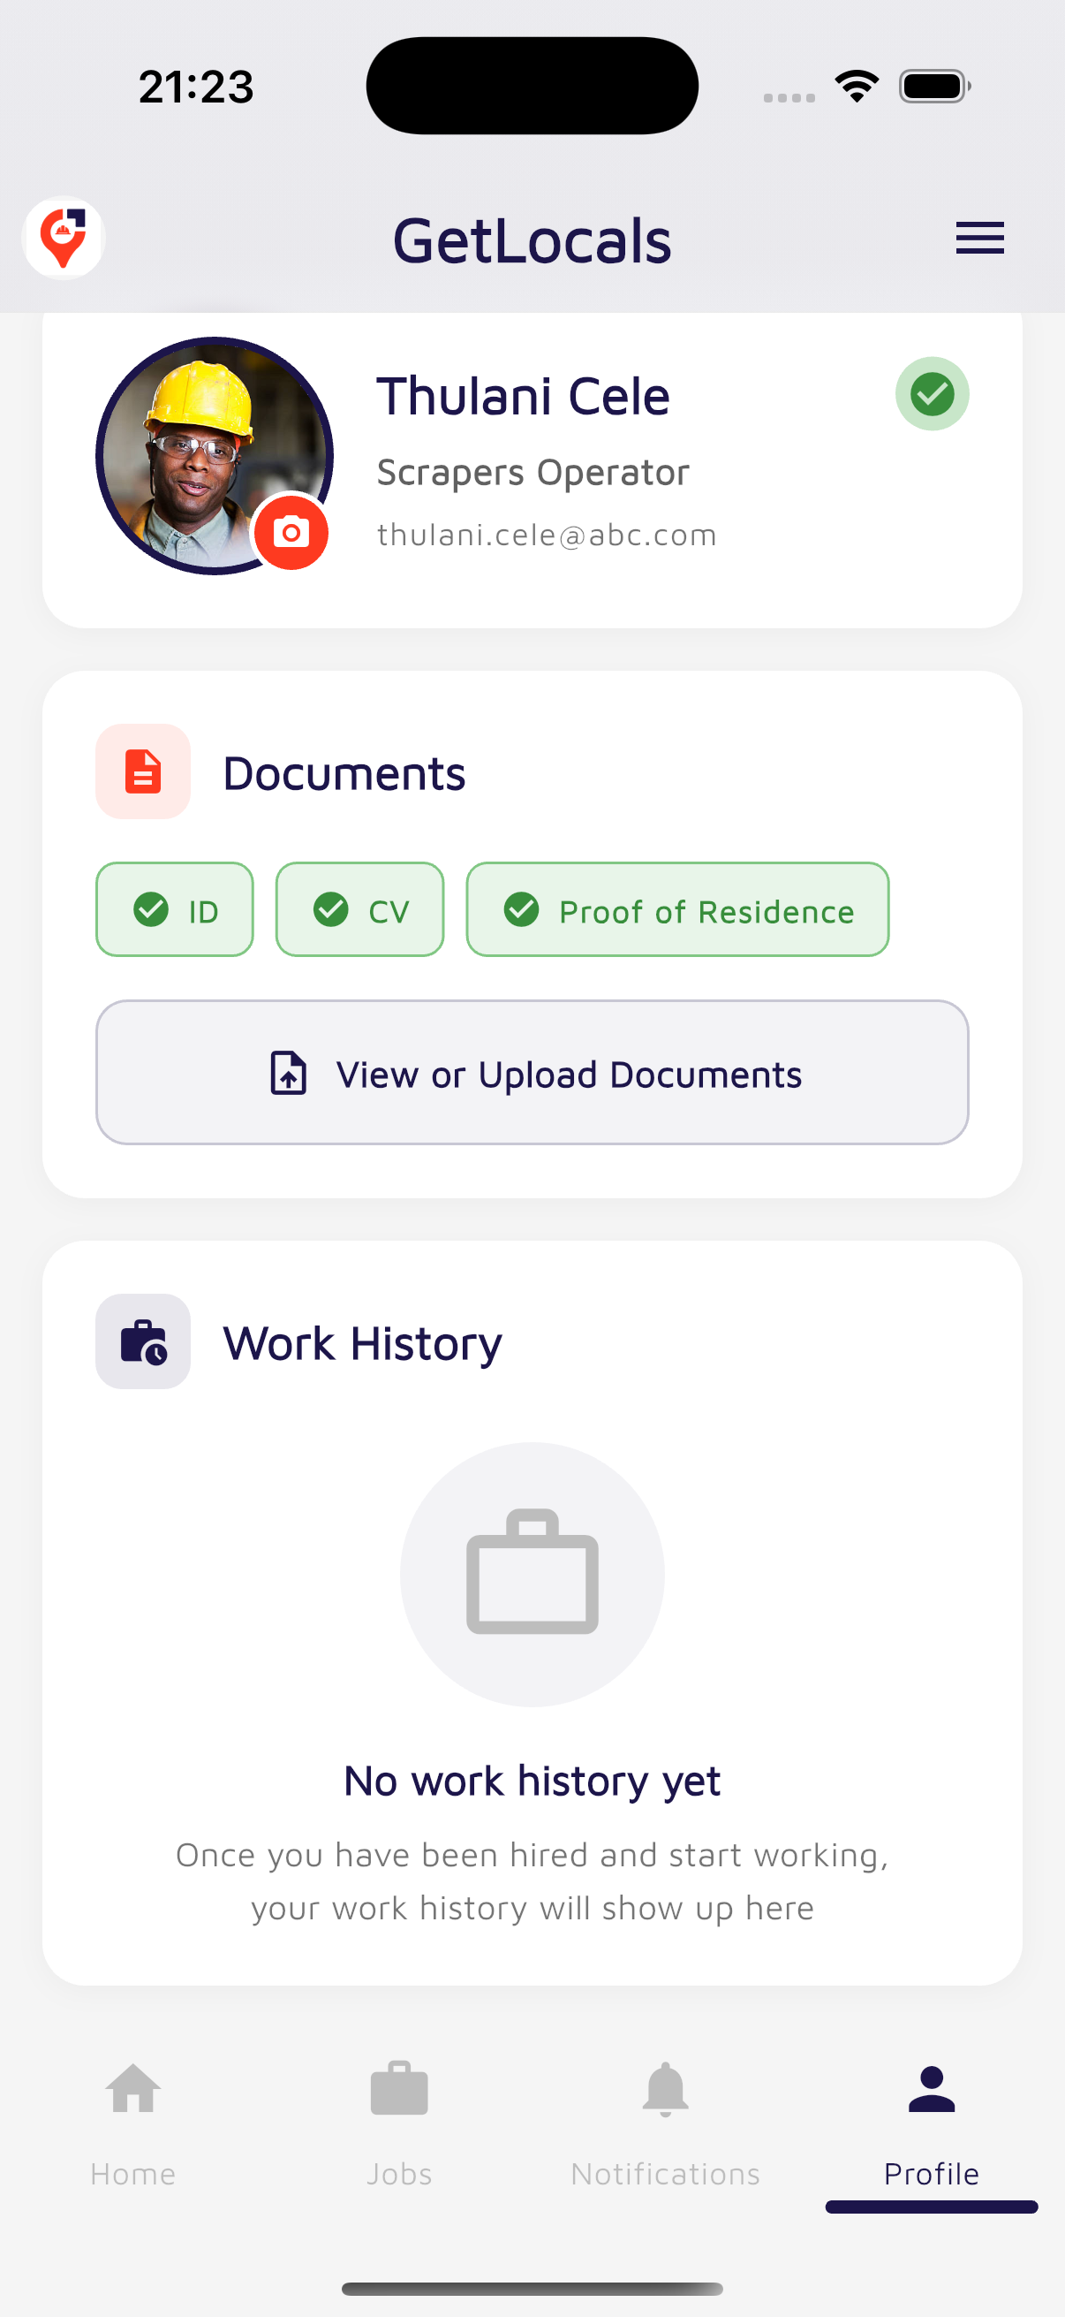Tap the email thulani.cele@abc.com
Image resolution: width=1065 pixels, height=2317 pixels.
(547, 535)
